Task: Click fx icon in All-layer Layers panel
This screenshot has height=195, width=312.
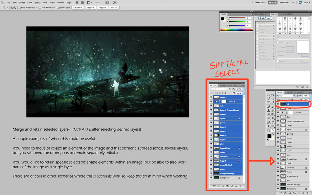Action: pos(285,193)
